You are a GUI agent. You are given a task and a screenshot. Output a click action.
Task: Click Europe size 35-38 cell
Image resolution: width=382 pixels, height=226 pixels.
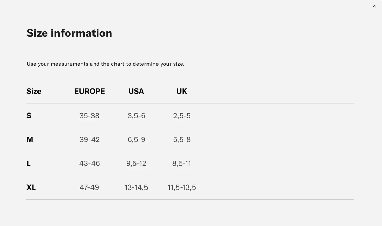coord(89,116)
